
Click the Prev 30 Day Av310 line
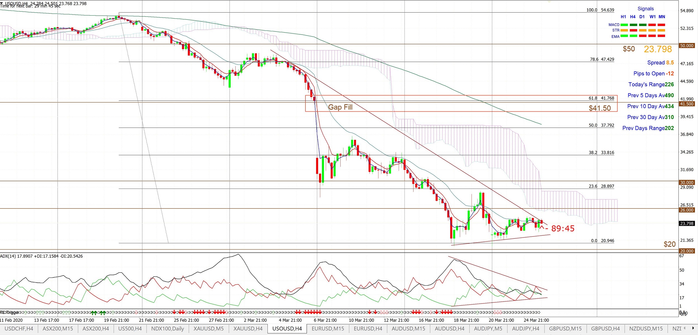coord(651,117)
